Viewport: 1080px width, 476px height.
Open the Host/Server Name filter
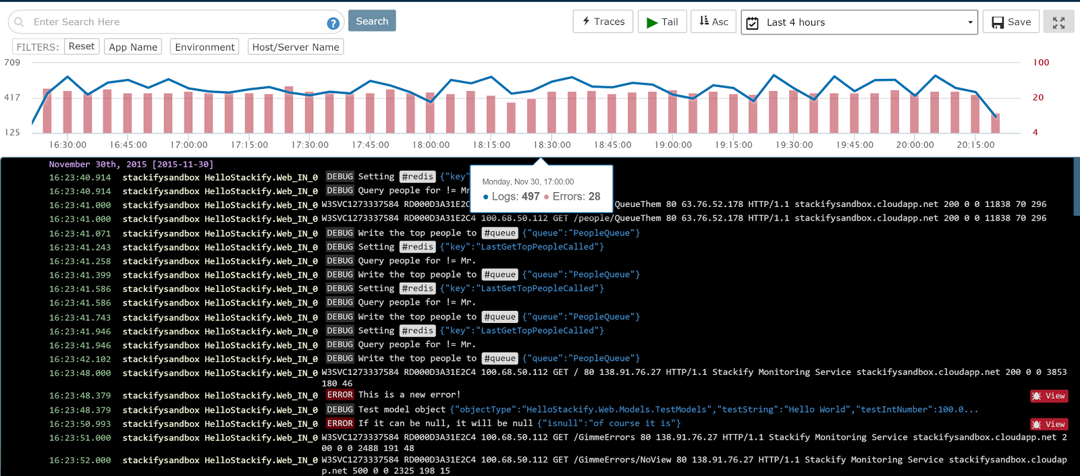pos(296,47)
